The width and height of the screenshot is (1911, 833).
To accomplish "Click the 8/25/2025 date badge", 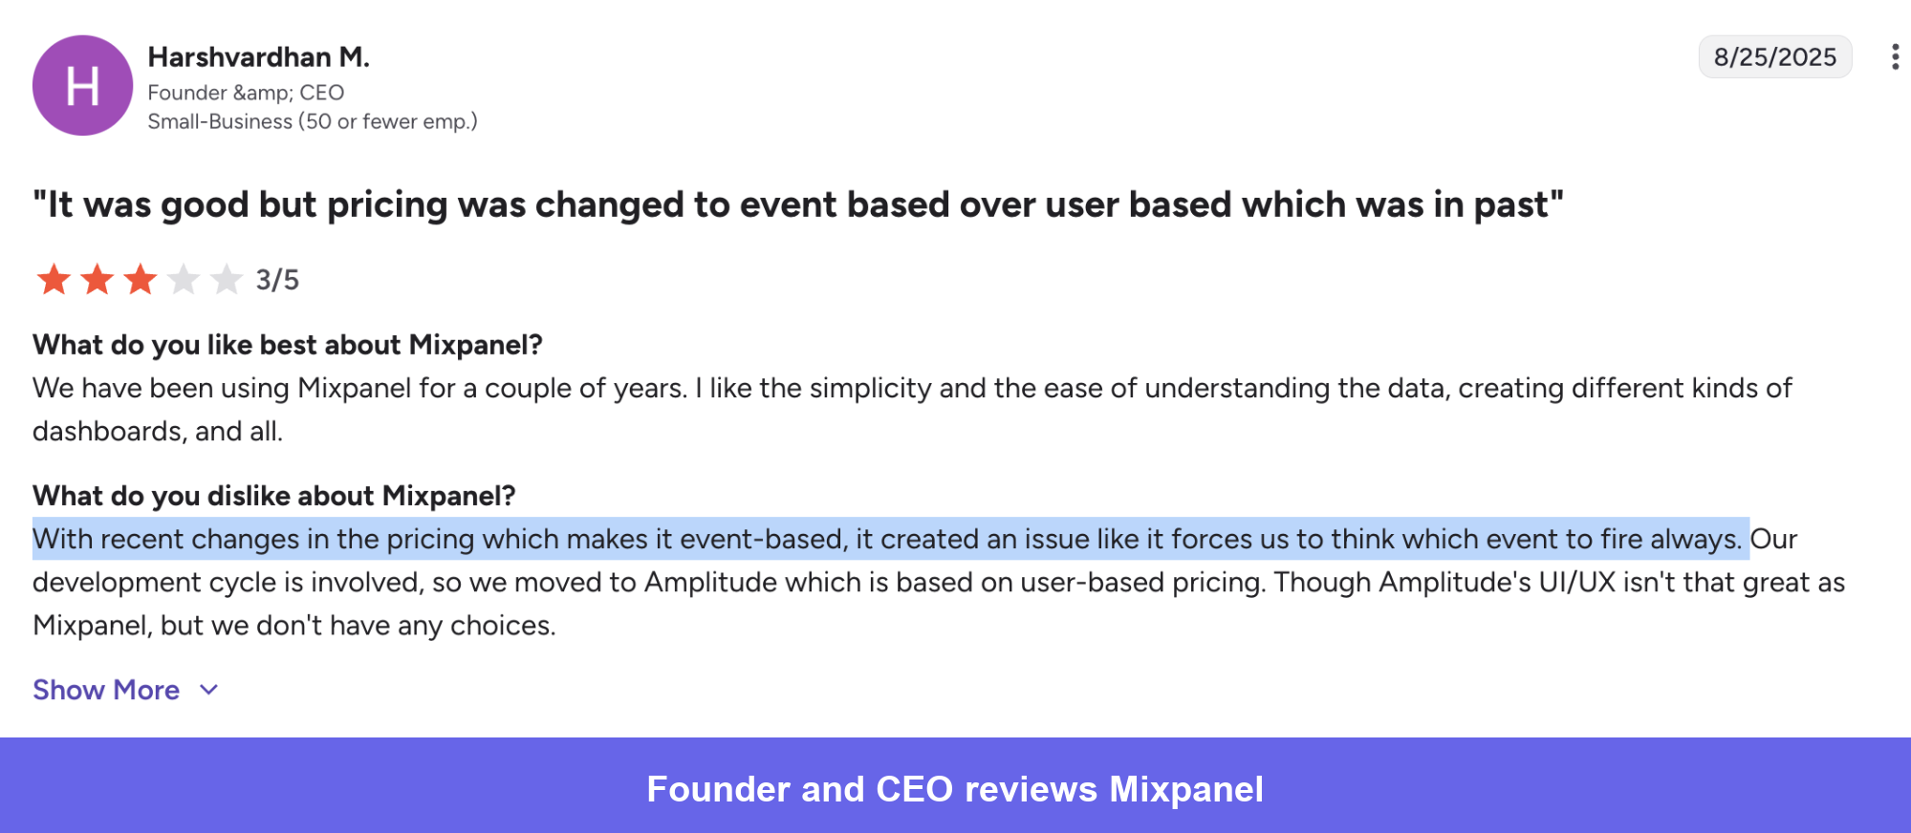I will tap(1775, 56).
